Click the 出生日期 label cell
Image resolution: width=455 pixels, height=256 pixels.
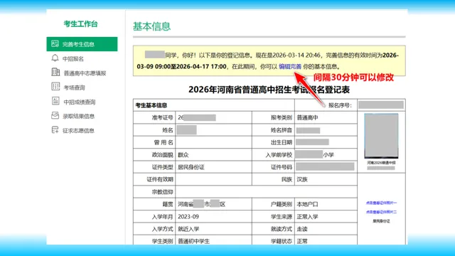(x=273, y=142)
